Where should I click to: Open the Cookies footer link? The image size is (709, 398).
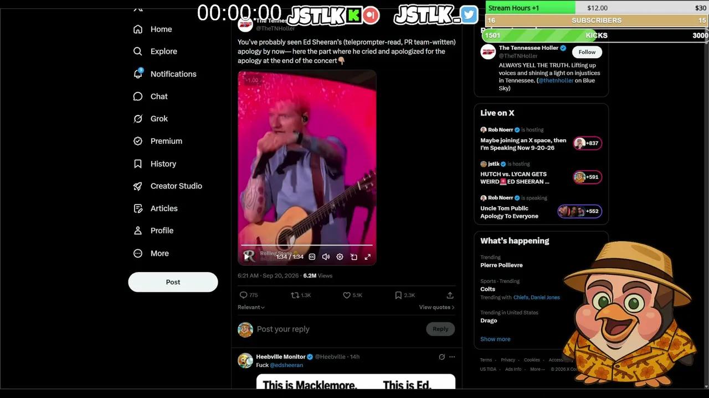pos(532,360)
